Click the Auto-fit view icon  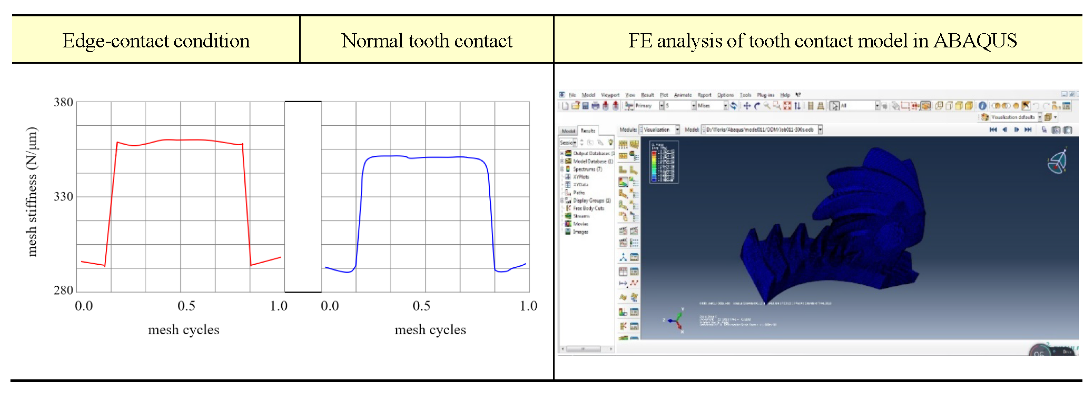787,106
